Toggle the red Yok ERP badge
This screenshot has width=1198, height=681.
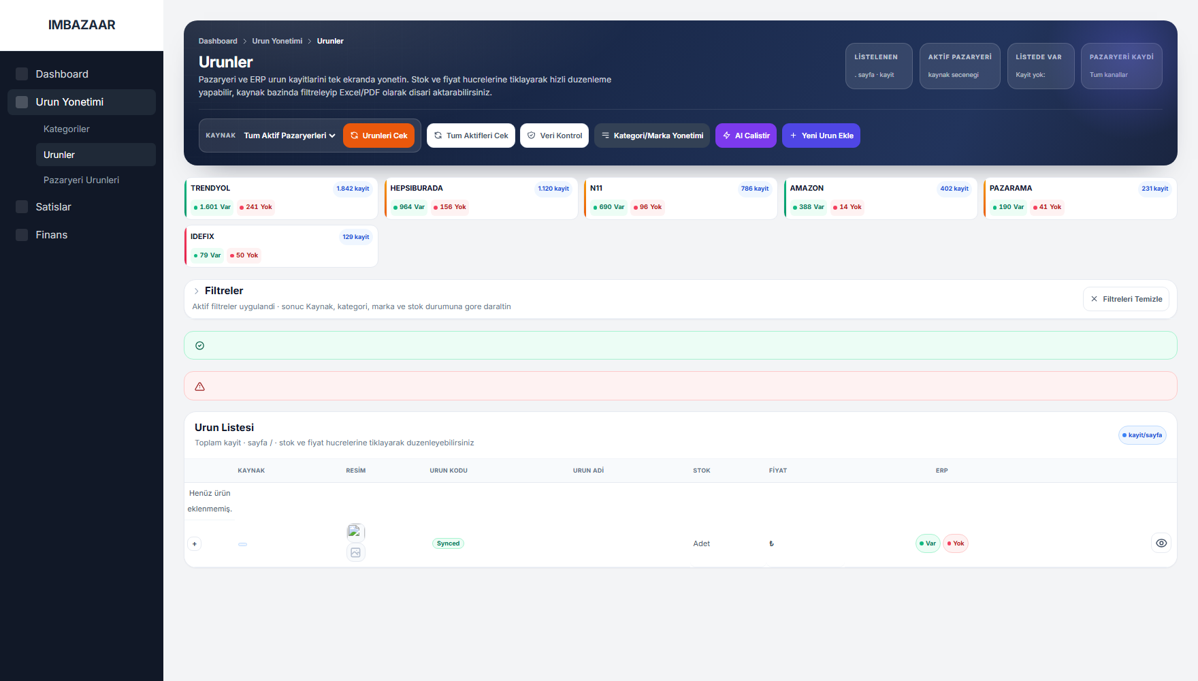pos(956,543)
